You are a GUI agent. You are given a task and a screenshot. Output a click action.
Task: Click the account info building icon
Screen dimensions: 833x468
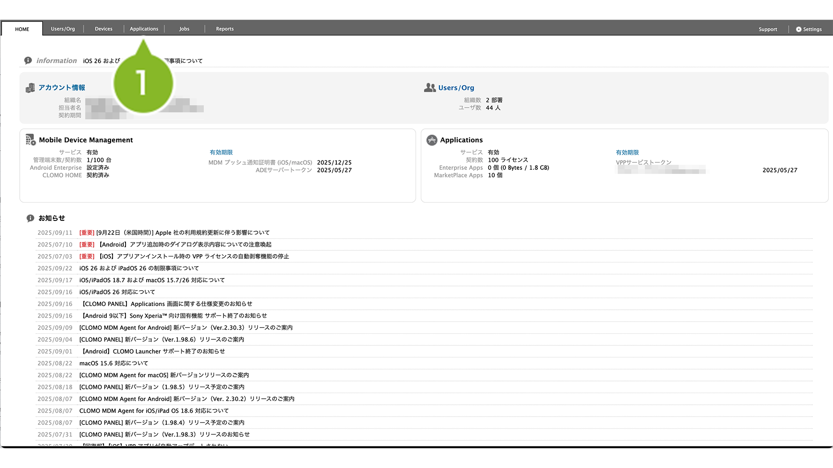(30, 88)
